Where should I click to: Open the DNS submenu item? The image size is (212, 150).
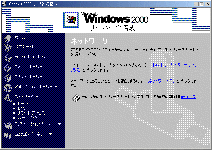22,108
